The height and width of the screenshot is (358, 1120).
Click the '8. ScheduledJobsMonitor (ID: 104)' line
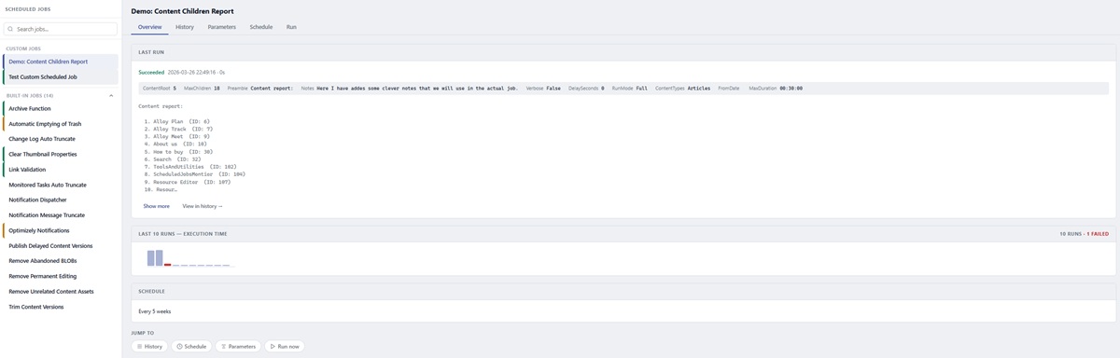pyautogui.click(x=194, y=174)
